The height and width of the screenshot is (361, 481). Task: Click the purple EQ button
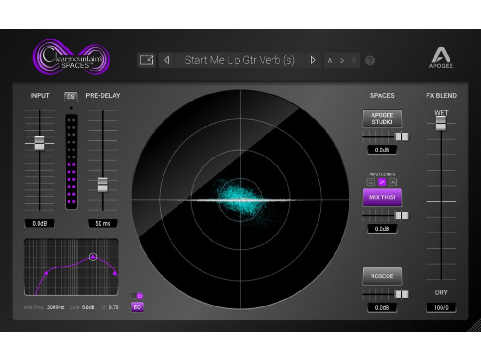[137, 307]
